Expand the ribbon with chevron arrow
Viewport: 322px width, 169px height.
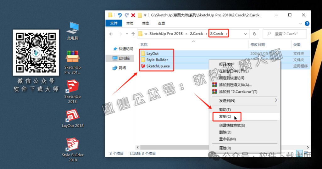300,23
